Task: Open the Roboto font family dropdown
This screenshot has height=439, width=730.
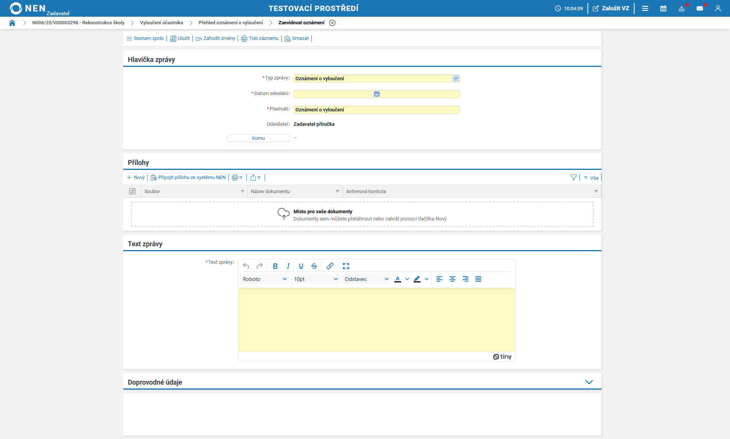Action: pyautogui.click(x=265, y=279)
